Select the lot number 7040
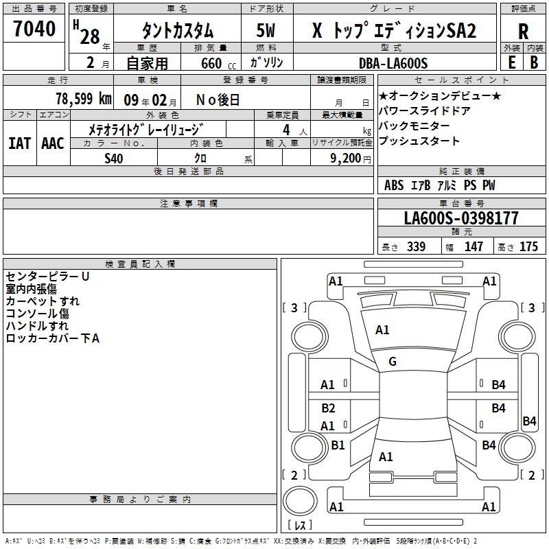549x549 pixels. tap(34, 30)
